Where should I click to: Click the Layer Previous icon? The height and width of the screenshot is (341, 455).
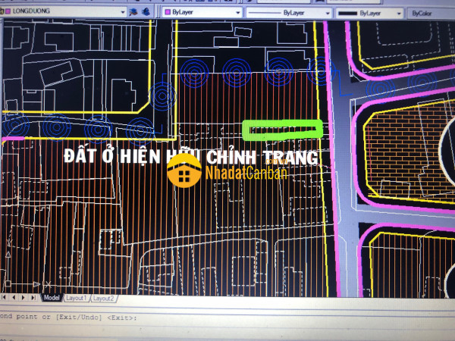(x=146, y=13)
